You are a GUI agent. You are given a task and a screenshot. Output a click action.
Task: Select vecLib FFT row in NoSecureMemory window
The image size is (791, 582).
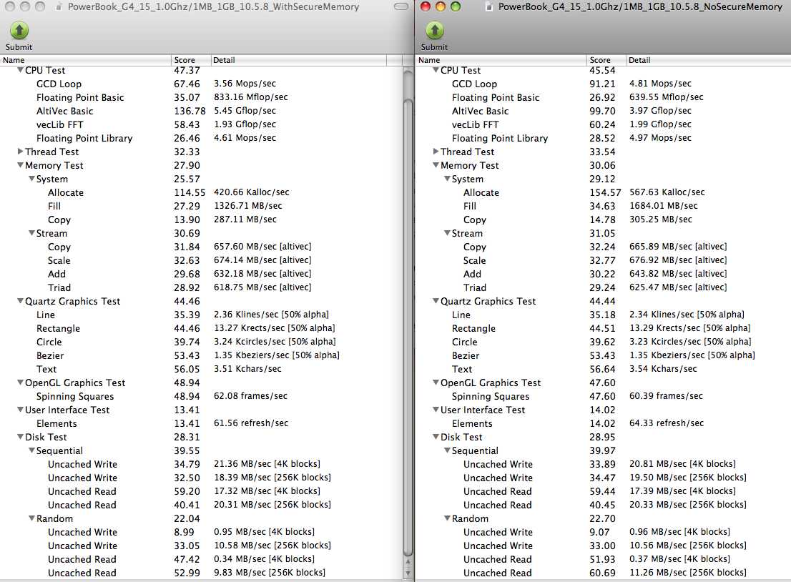[x=604, y=124]
